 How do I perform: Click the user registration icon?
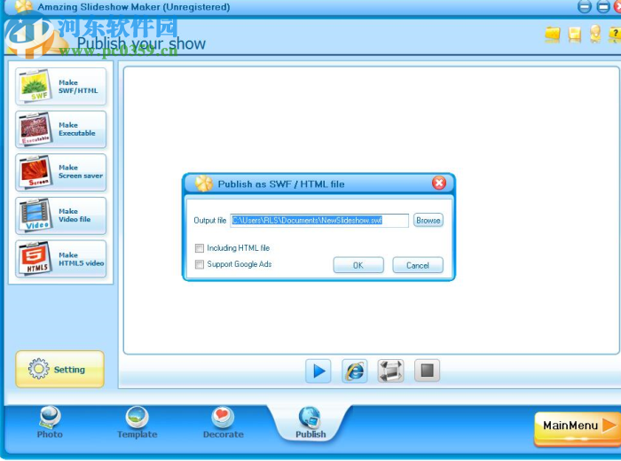(595, 34)
